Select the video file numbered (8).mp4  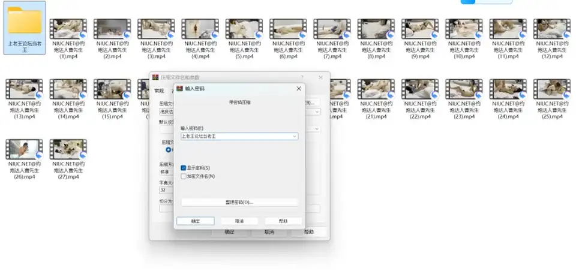[x=376, y=39]
